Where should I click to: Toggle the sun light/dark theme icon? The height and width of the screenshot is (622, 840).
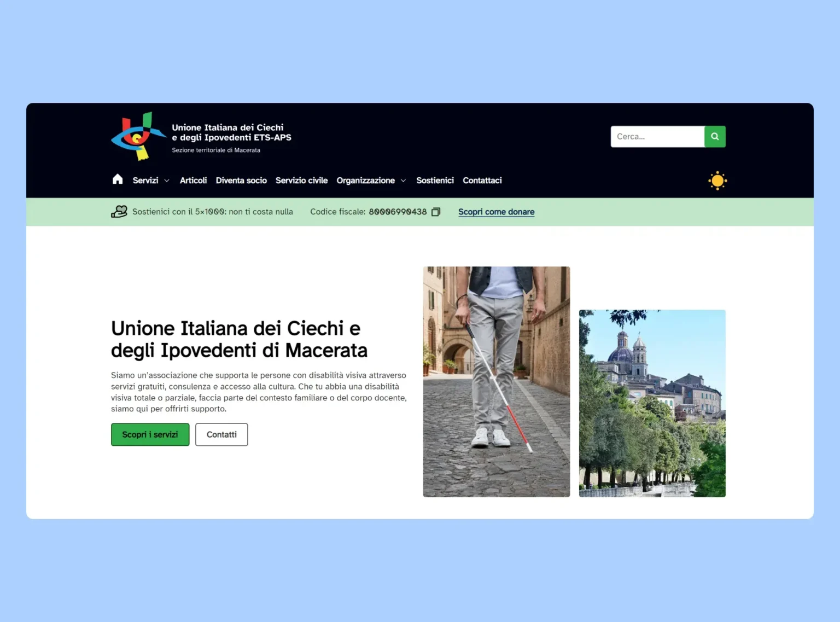coord(717,181)
